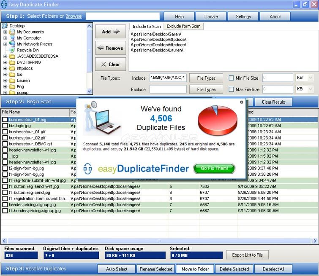Click the Rename Selected button

tap(156, 269)
